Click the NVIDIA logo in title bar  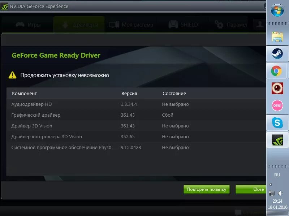pyautogui.click(x=4, y=6)
